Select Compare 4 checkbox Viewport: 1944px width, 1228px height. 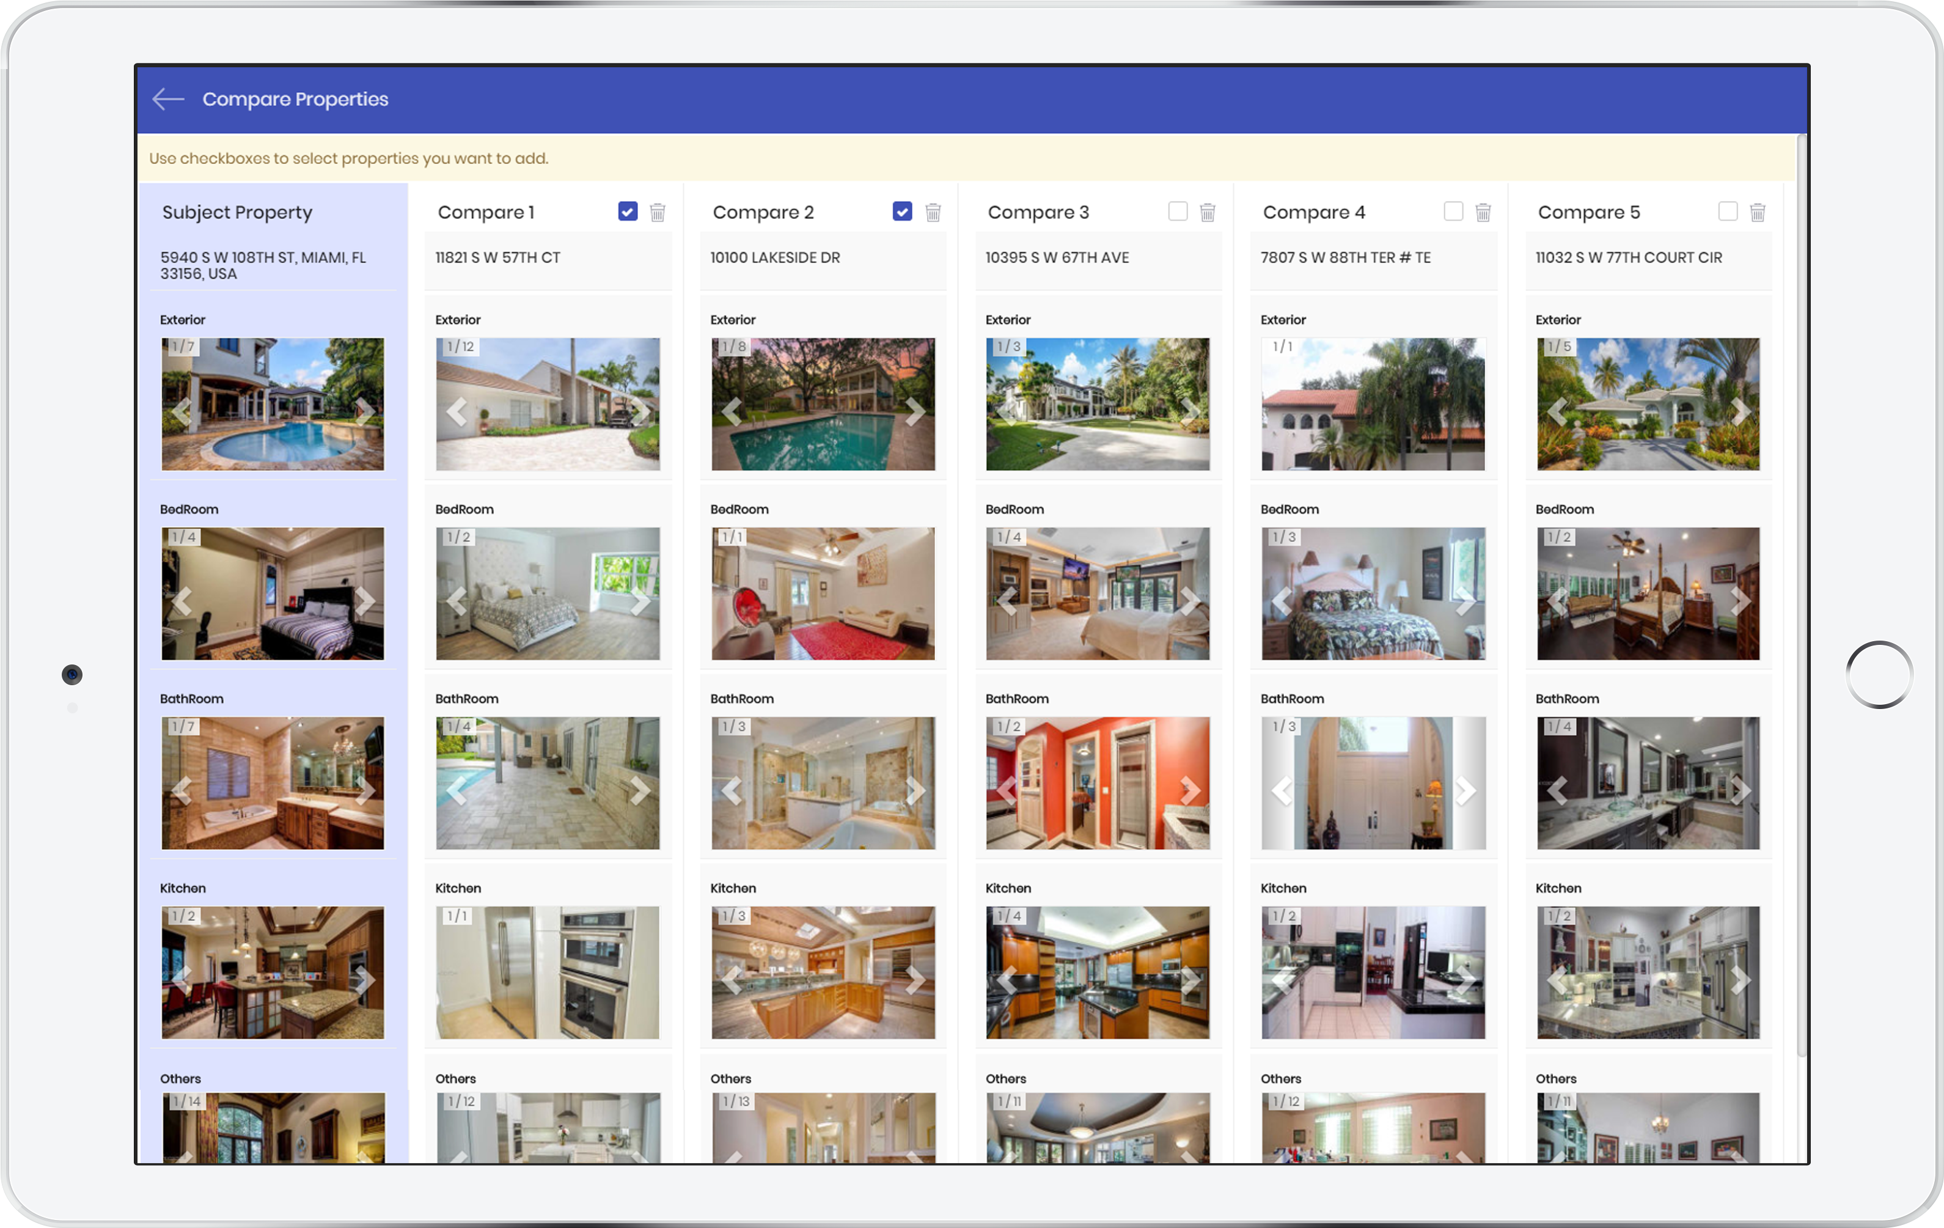1453,211
